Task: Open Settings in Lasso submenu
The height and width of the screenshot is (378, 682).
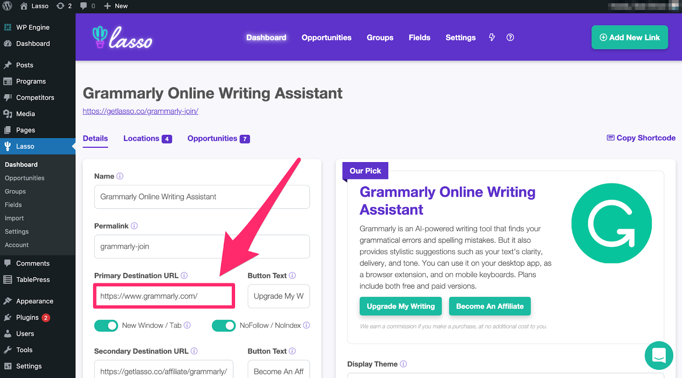Action: (17, 232)
